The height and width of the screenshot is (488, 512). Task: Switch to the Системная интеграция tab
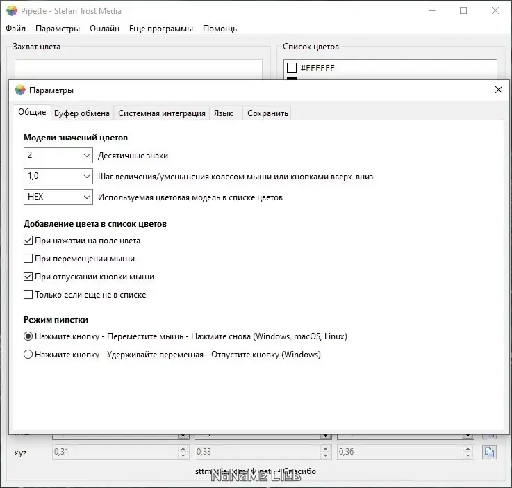162,113
